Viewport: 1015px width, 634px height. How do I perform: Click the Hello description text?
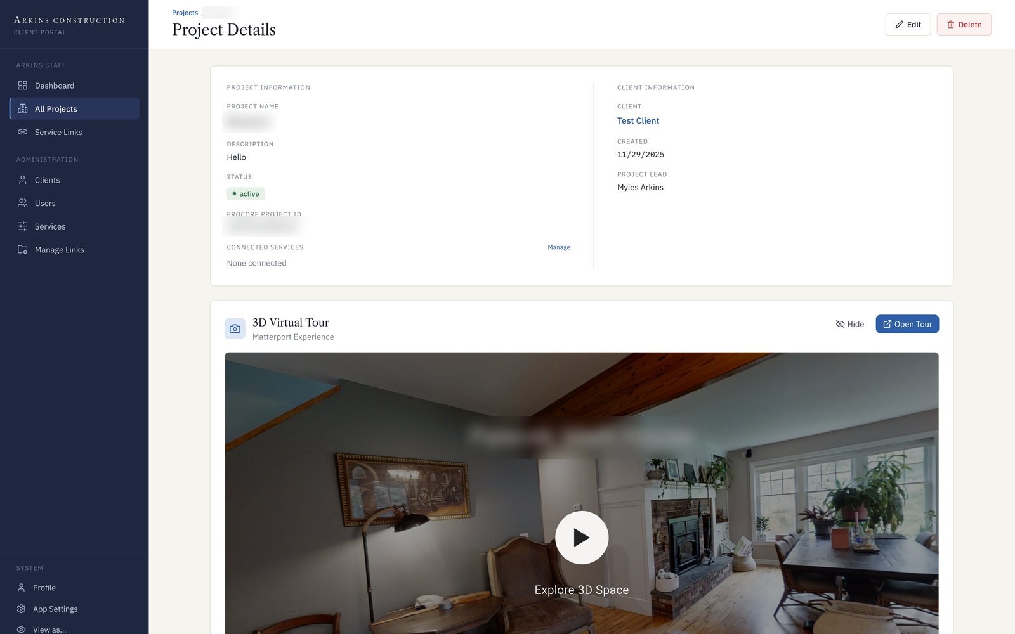(x=236, y=157)
